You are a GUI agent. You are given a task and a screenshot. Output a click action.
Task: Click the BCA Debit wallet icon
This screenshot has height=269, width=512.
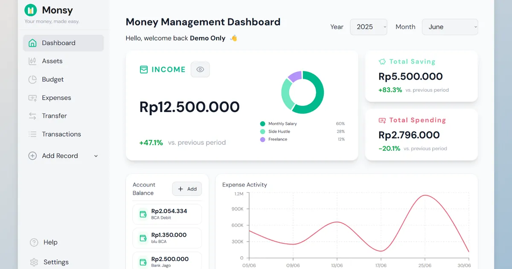[142, 214]
